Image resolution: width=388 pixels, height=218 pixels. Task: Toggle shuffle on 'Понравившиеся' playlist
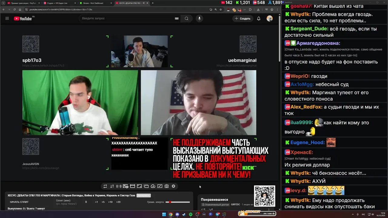point(211,210)
